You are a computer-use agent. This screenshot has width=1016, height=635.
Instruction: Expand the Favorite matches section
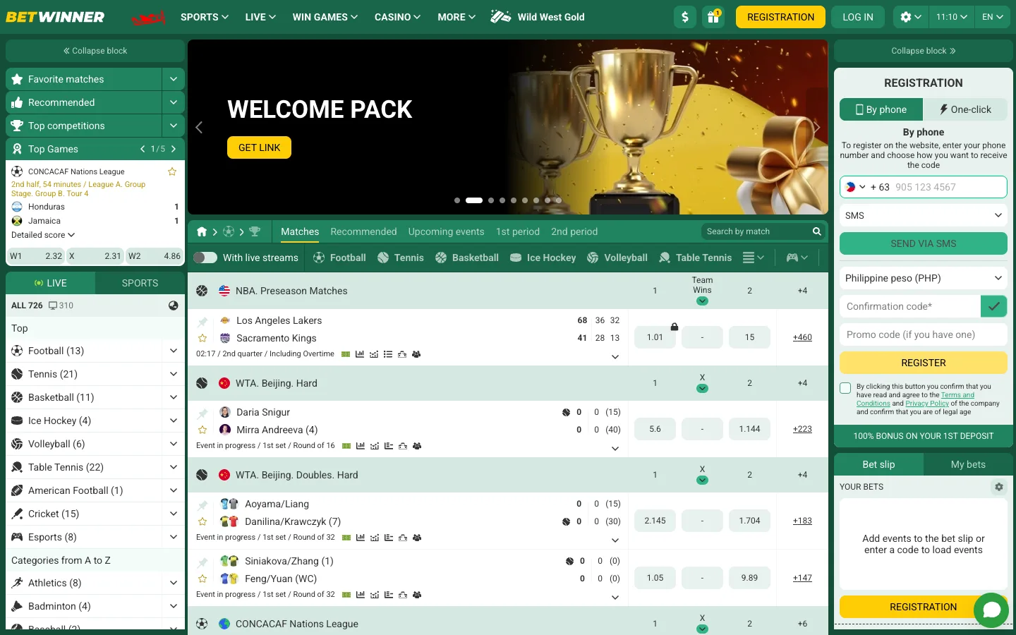(x=173, y=79)
